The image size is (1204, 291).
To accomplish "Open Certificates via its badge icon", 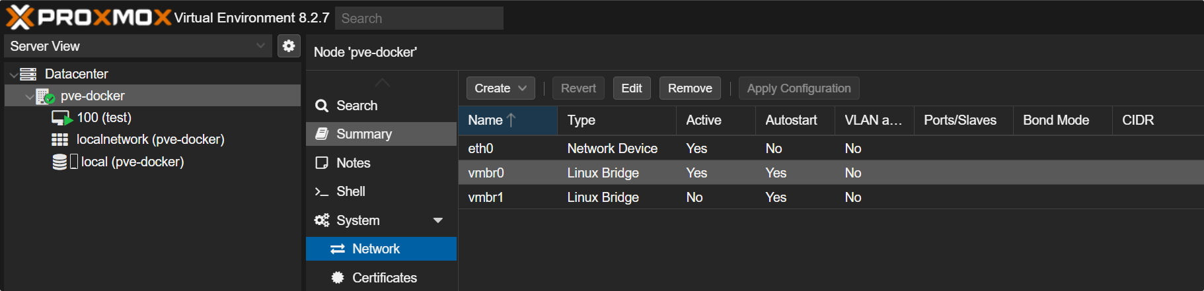I will [338, 278].
